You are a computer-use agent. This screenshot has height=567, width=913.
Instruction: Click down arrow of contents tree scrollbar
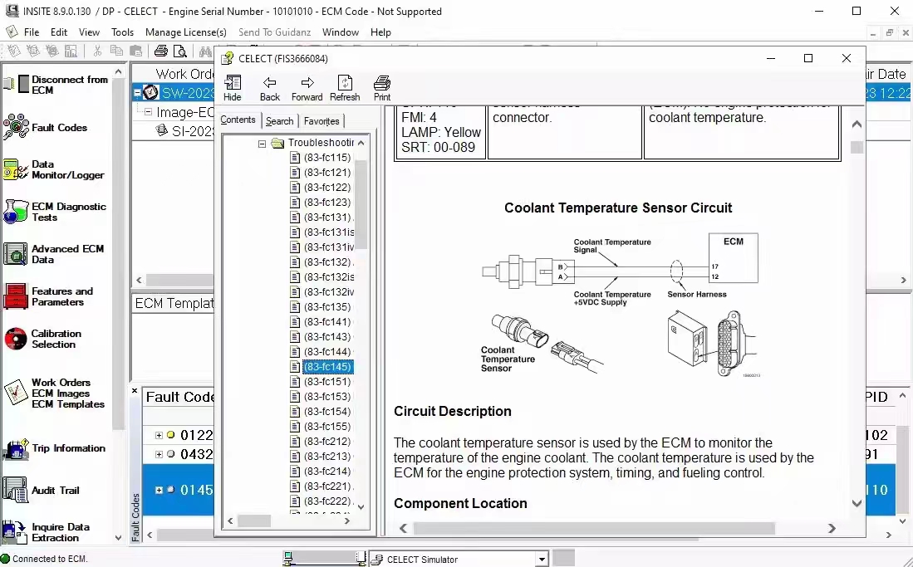[x=361, y=507]
